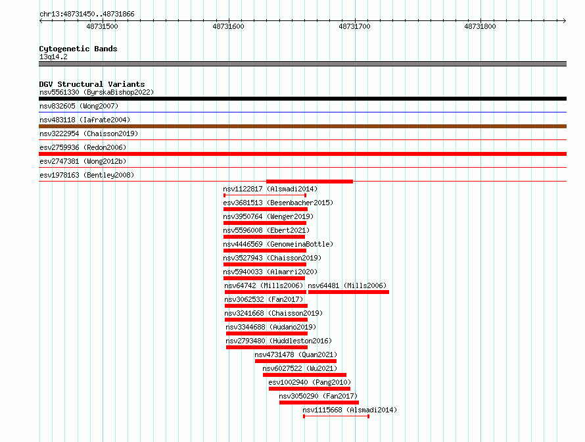Image resolution: width=585 pixels, height=442 pixels.
Task: Open variant nsv5561330 (ByrskaBishop2022) label
Action: pyautogui.click(x=97, y=92)
